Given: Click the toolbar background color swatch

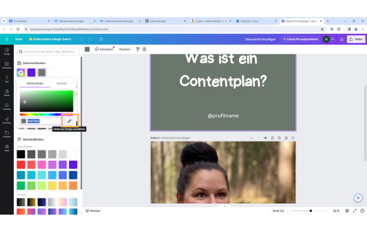Looking at the screenshot, I should 87,49.
